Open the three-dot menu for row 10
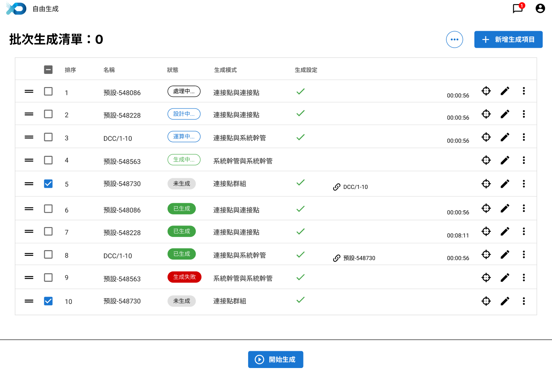This screenshot has width=552, height=375. 524,301
